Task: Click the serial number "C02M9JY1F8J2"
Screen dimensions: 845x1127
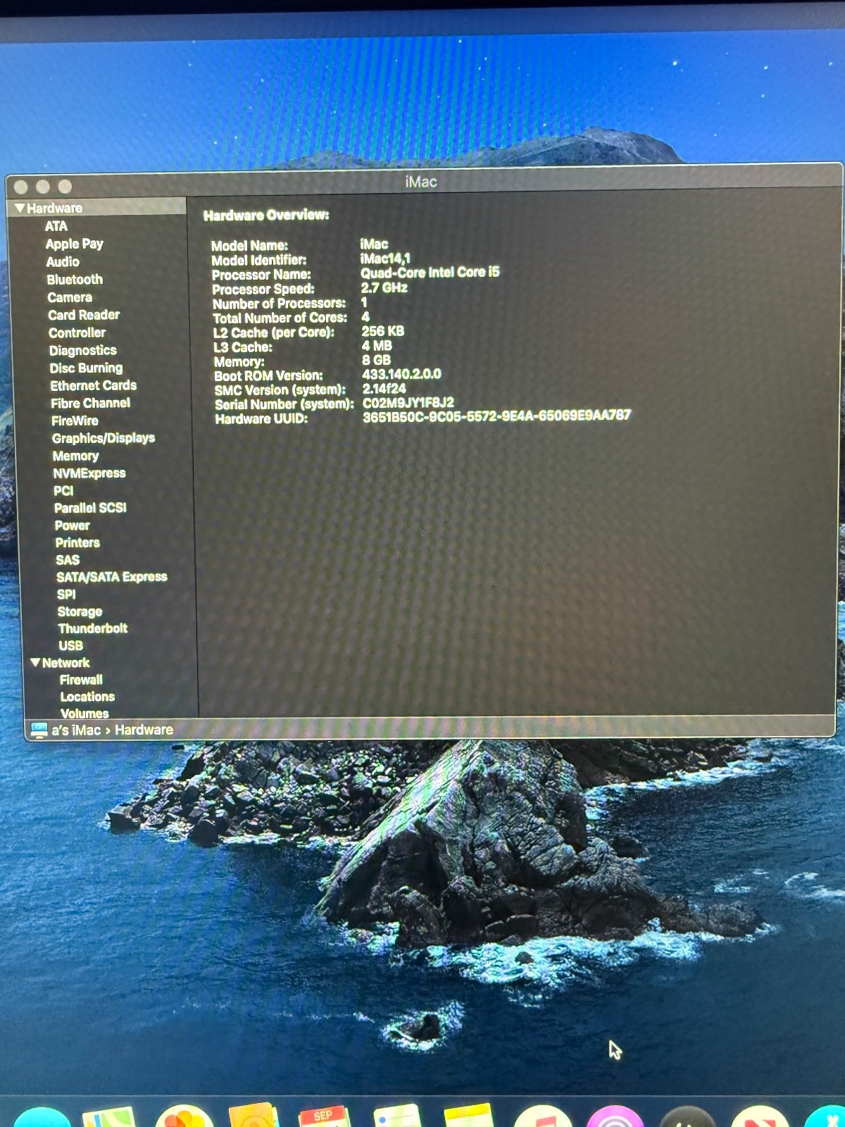Action: (x=408, y=403)
